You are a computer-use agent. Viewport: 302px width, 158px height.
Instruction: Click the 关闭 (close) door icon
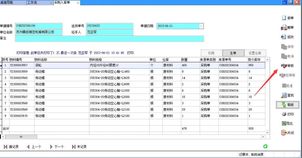pos(284,133)
